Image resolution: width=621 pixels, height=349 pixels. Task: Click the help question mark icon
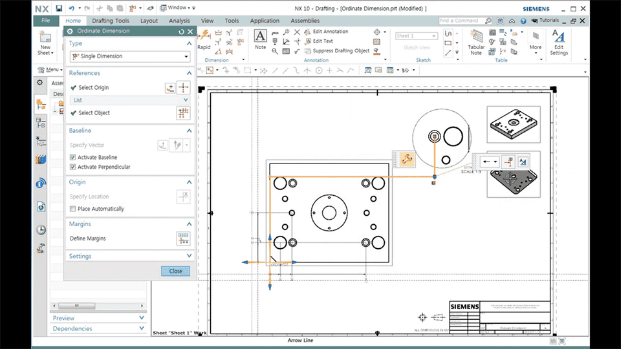(523, 21)
